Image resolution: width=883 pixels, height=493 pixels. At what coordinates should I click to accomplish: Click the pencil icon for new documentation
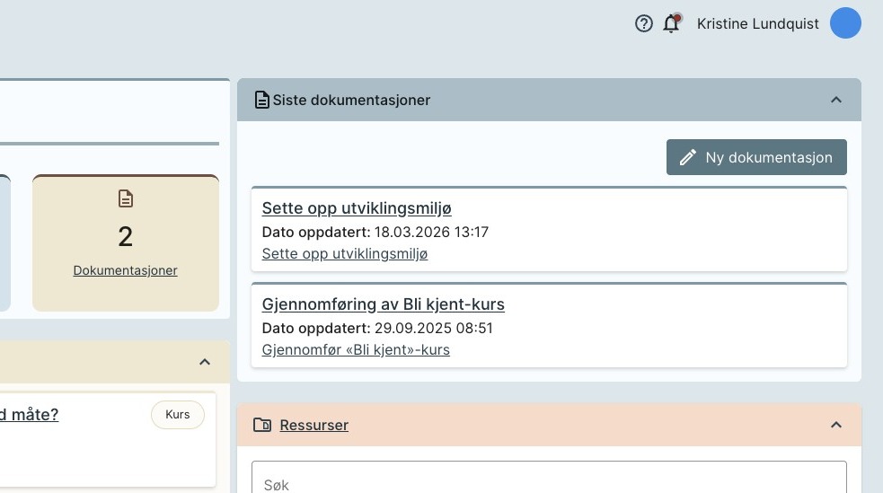click(688, 157)
